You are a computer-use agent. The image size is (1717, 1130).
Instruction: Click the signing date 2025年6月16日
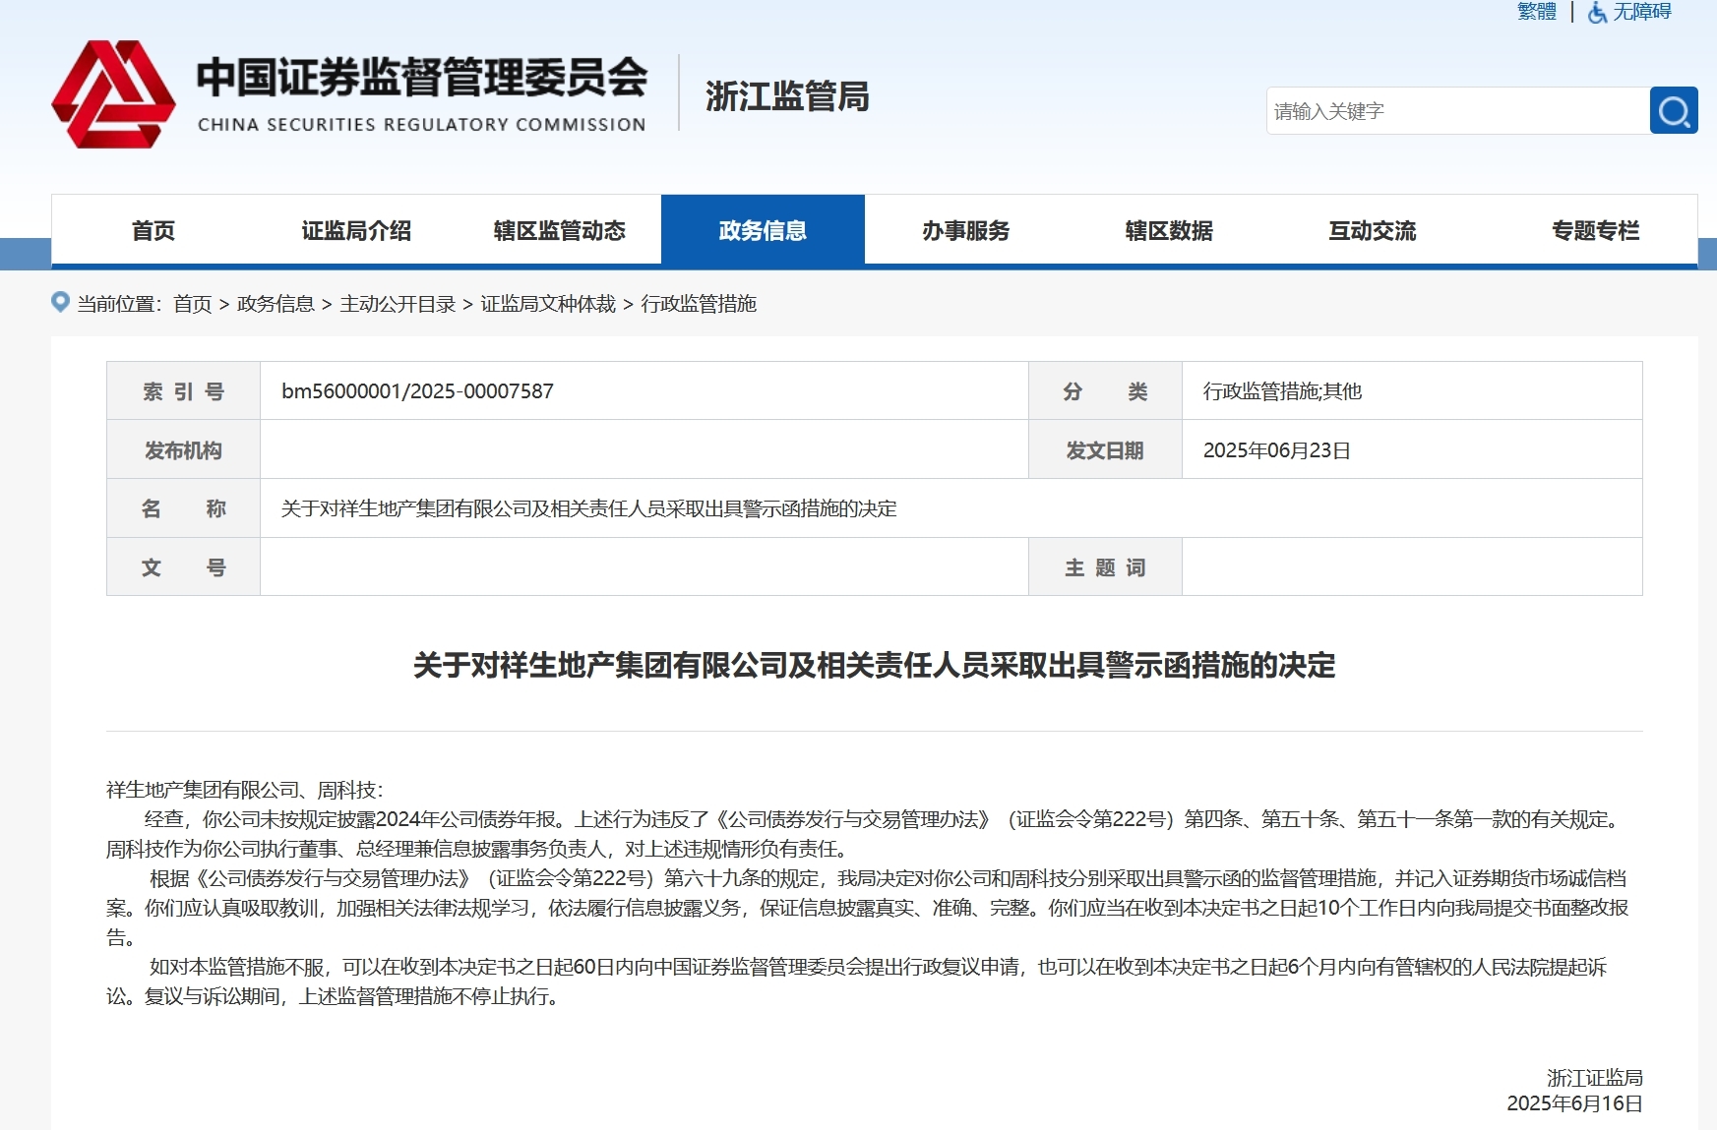pos(1574,1103)
